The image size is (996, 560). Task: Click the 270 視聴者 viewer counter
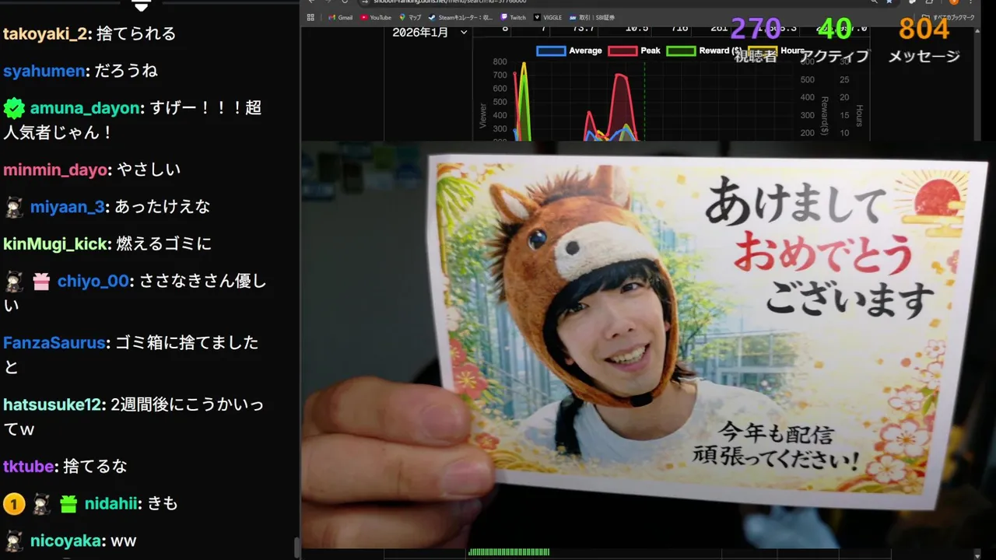click(756, 41)
